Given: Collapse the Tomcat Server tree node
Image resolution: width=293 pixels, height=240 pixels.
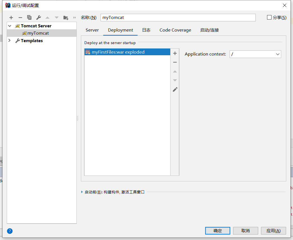Looking at the screenshot, I should pyautogui.click(x=10, y=26).
